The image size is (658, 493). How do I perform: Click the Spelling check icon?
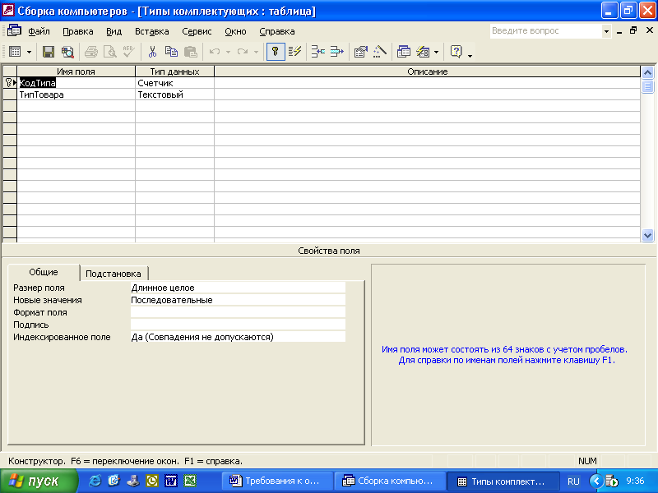[129, 52]
